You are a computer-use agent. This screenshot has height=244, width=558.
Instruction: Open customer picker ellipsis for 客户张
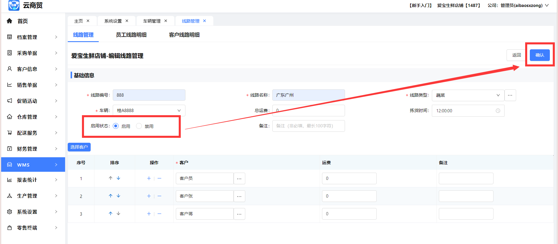pos(239,196)
